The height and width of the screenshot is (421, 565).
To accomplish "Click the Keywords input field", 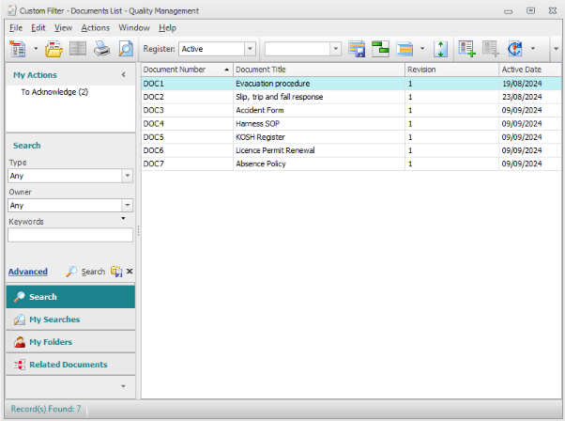I will [x=70, y=235].
